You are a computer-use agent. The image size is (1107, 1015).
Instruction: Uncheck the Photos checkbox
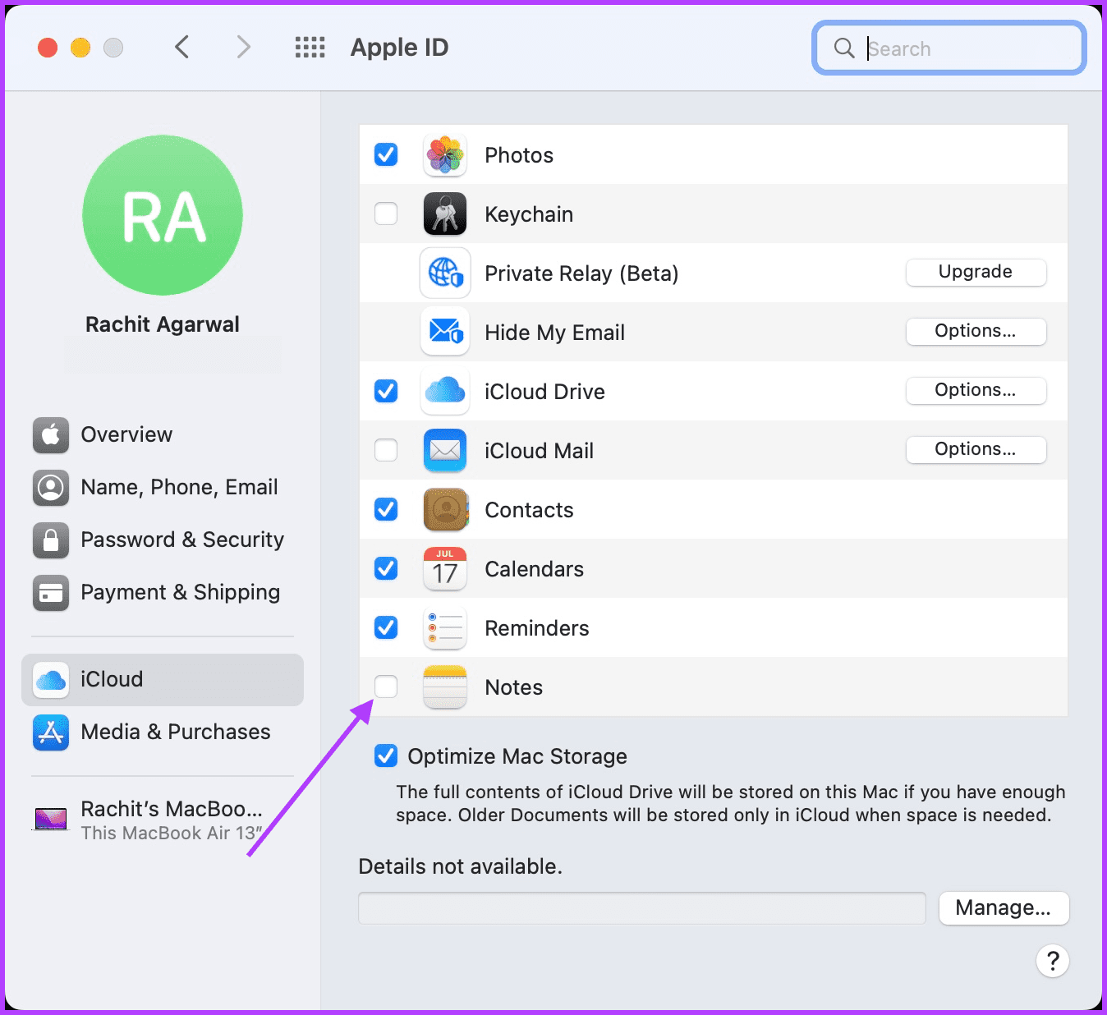(x=386, y=154)
